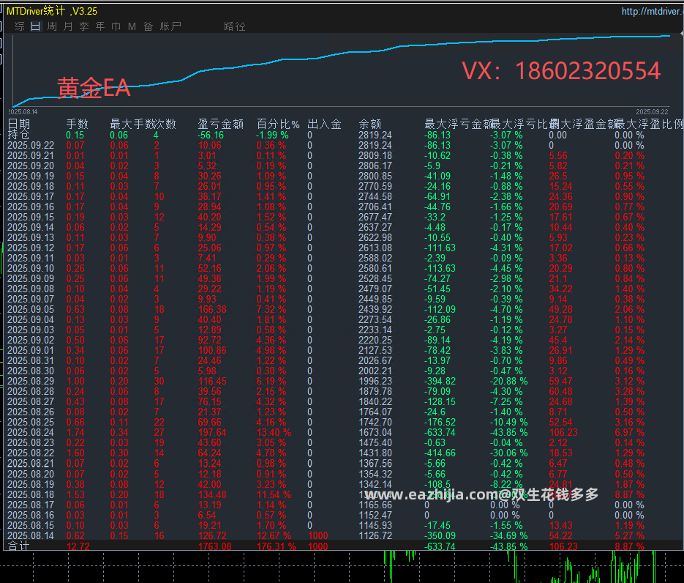This screenshot has width=684, height=583.
Task: Click percentage 13.40 % on 2025.08.24
Action: coord(274,433)
